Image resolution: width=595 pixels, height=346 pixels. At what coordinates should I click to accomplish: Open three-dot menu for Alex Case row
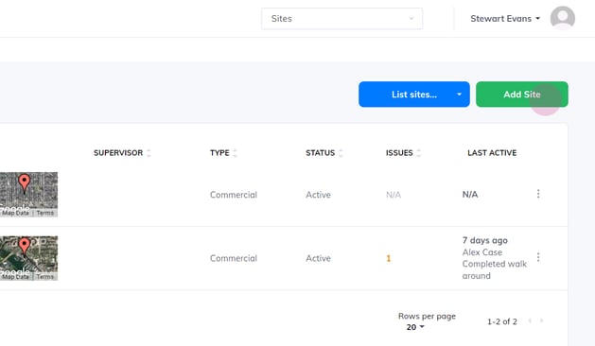click(x=538, y=257)
